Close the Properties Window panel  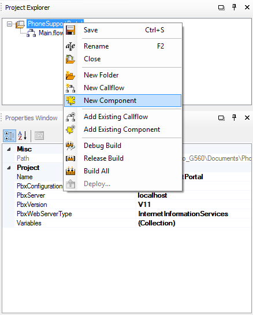pyautogui.click(x=247, y=117)
